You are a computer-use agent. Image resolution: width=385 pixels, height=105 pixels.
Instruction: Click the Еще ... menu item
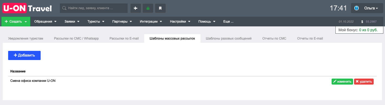[228, 22]
